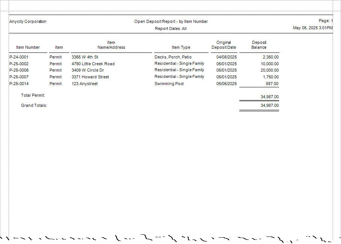Viewport: 341px width, 244px height.
Task: Click the address 3365 W 4th St
Action: click(83, 57)
